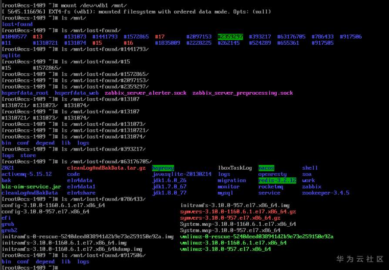Screen dimensions: 389x270
Task: Click the openresty directory name
Action: pos(272,174)
